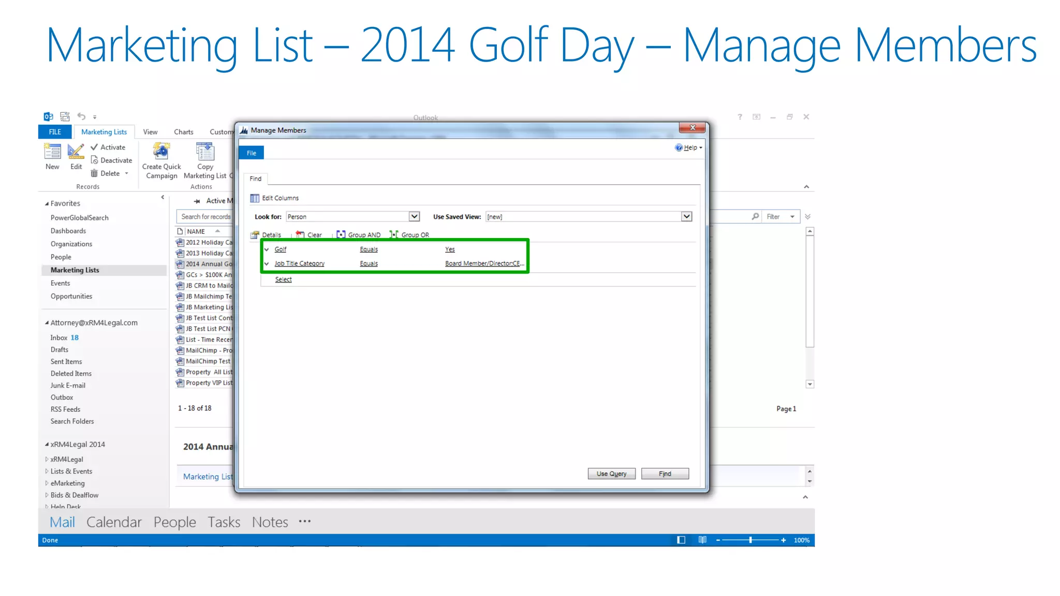Click the send/receive quick access icon
Screen dimensions: 1060x596
(65, 116)
